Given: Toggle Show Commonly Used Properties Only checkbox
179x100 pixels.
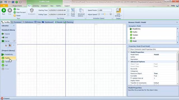Looking at the screenshot, I should tap(129, 49).
